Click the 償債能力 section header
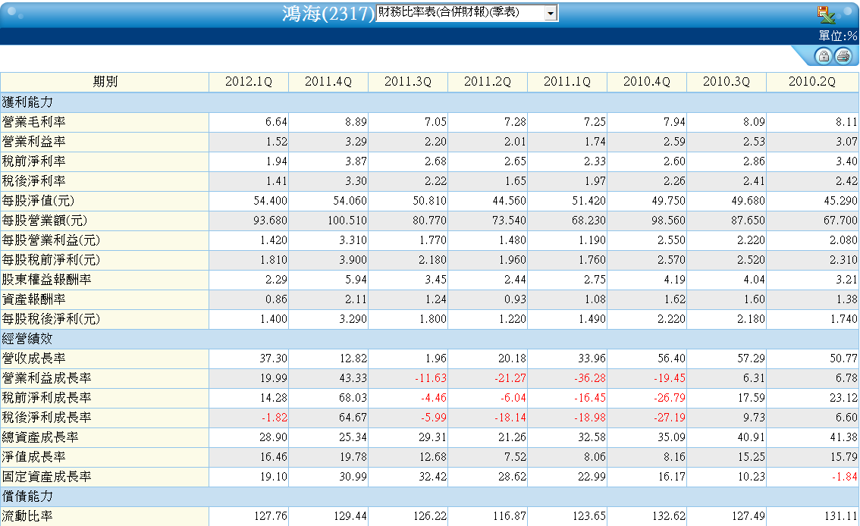The image size is (860, 526). [x=27, y=496]
